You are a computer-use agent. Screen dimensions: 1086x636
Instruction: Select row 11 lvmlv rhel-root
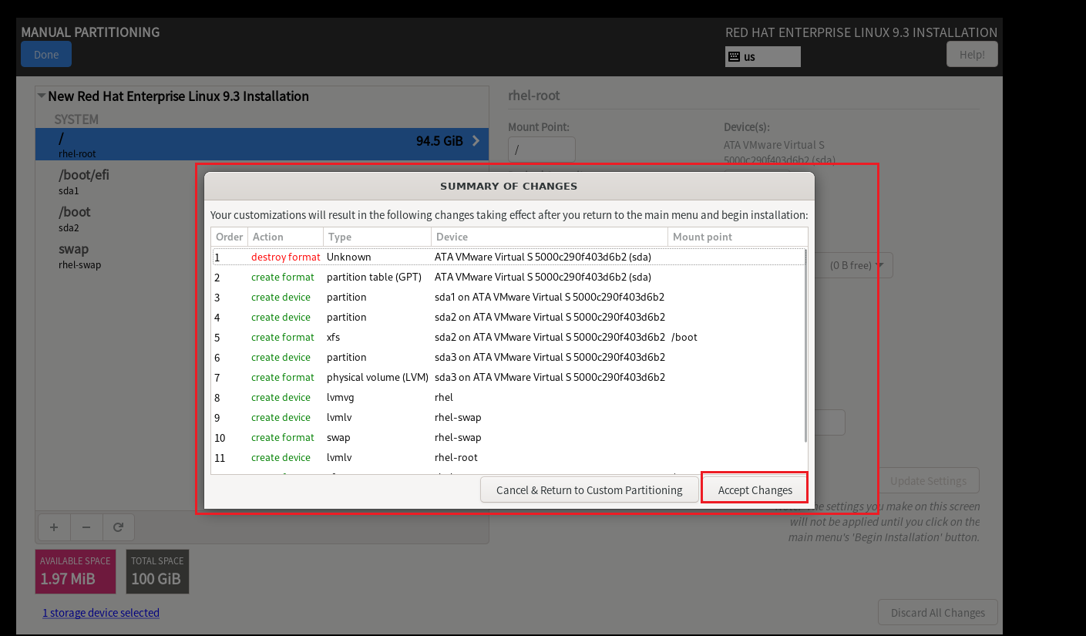(508, 457)
